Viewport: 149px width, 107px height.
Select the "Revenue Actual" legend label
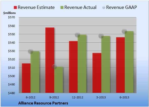(80, 7)
